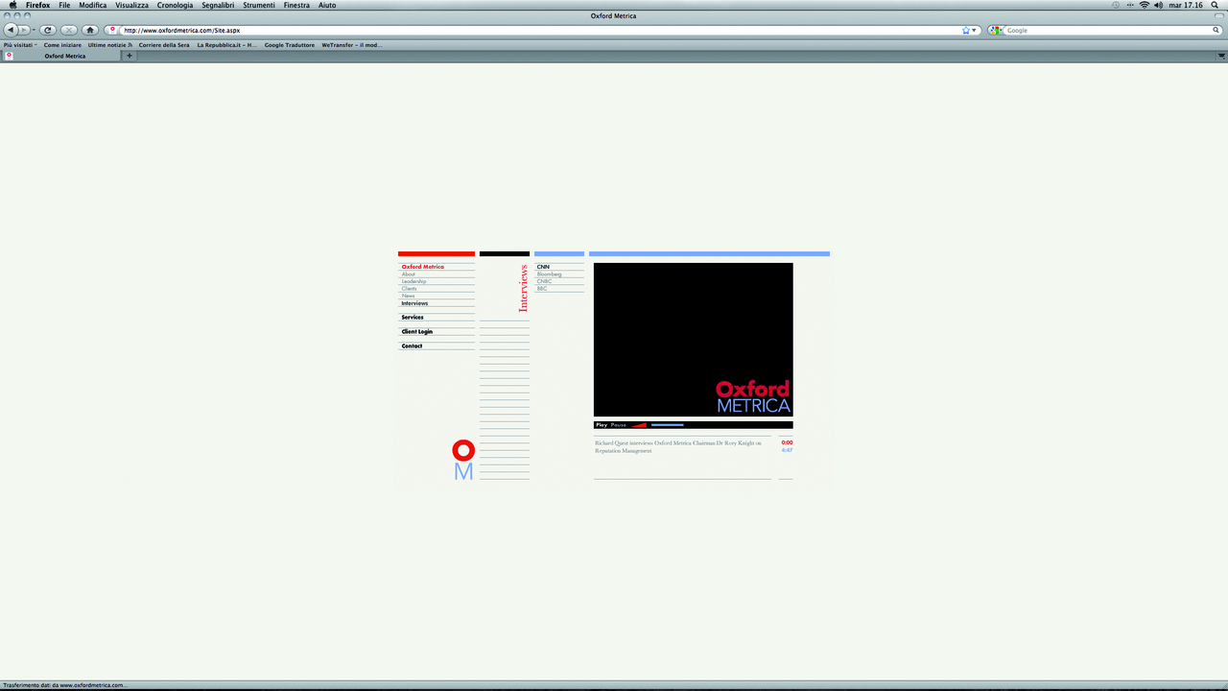Open the Clients page link

pyautogui.click(x=410, y=289)
